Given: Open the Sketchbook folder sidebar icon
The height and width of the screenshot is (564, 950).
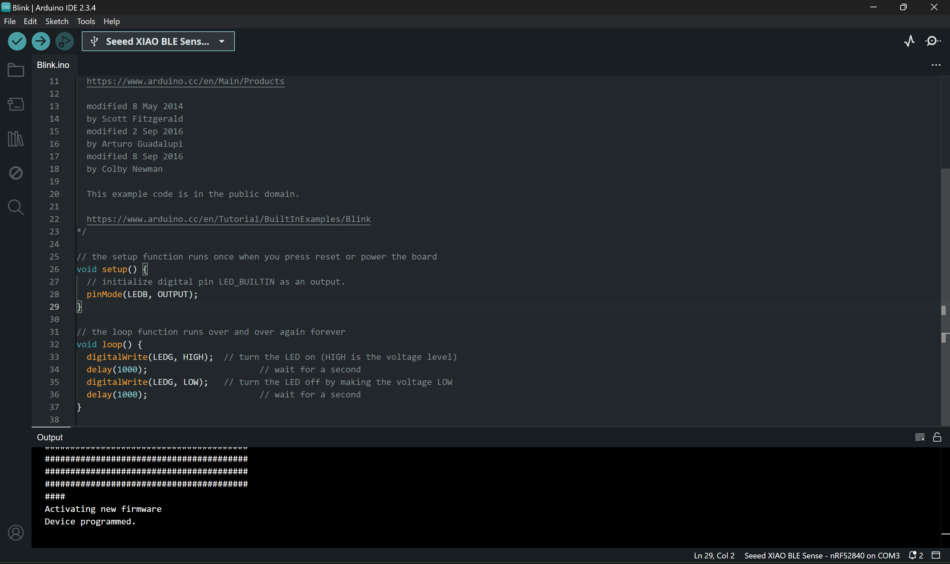Looking at the screenshot, I should click(16, 70).
